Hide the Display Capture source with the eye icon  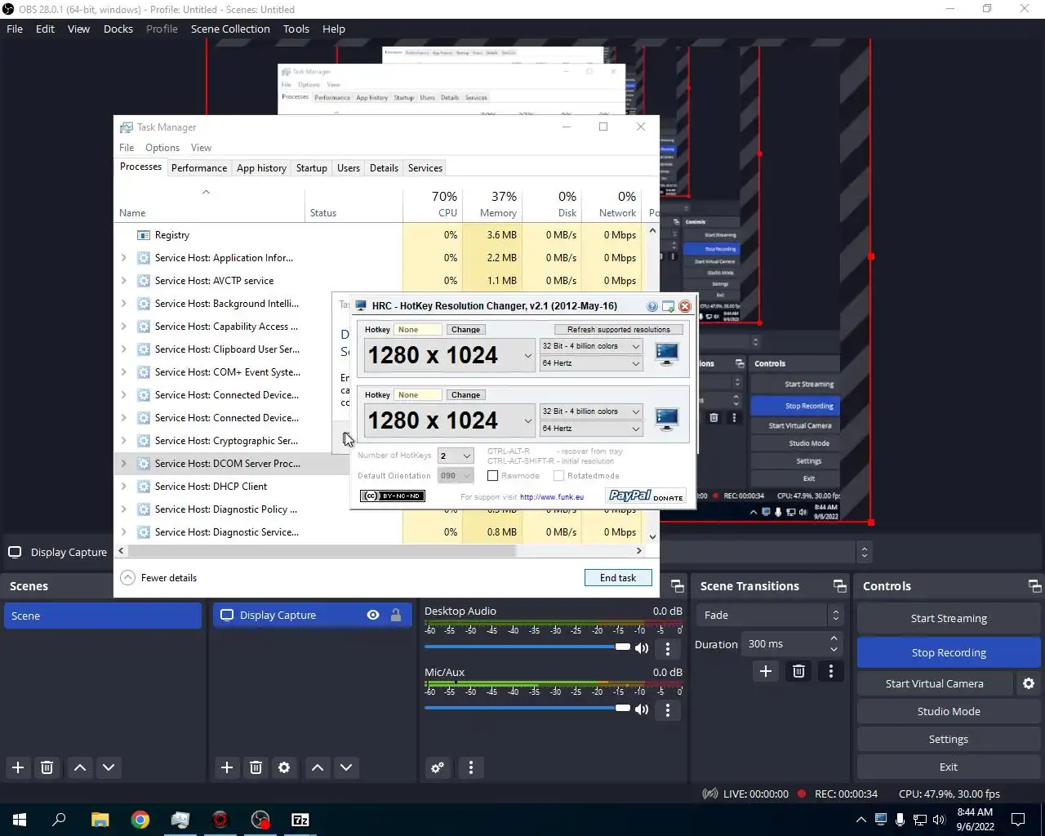pyautogui.click(x=373, y=616)
